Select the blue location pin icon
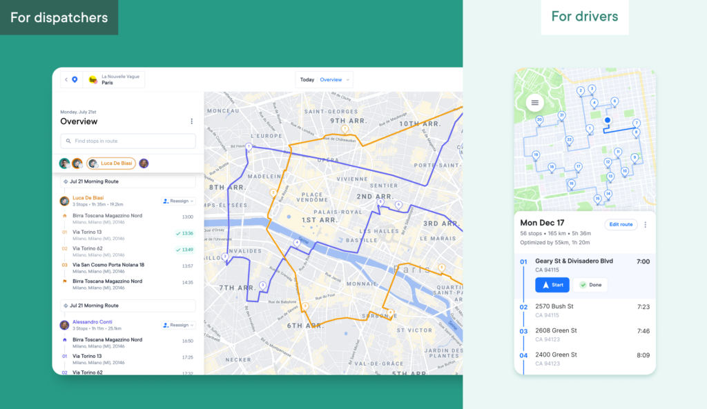Screen dimensions: 707x409 tap(74, 79)
